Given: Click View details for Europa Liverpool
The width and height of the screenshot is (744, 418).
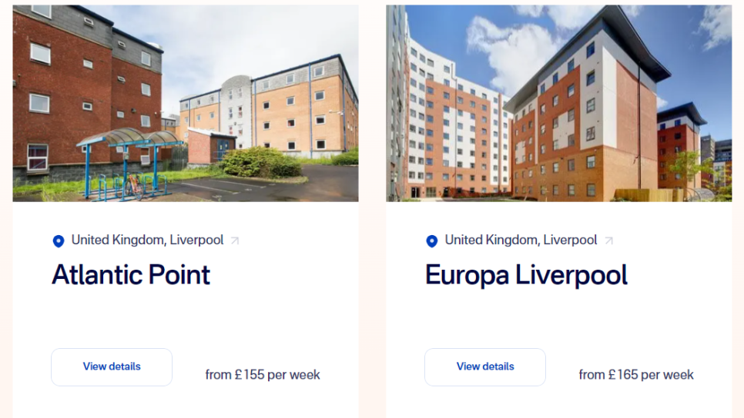Looking at the screenshot, I should click(x=485, y=367).
